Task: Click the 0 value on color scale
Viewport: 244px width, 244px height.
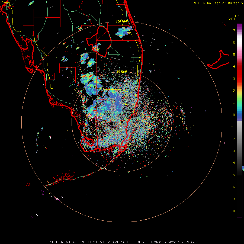Action: (x=234, y=115)
